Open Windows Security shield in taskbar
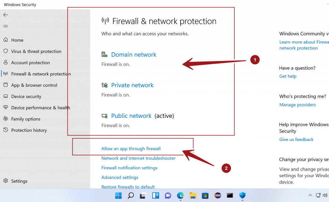Image resolution: width=329 pixels, height=202 pixels. 242,196
